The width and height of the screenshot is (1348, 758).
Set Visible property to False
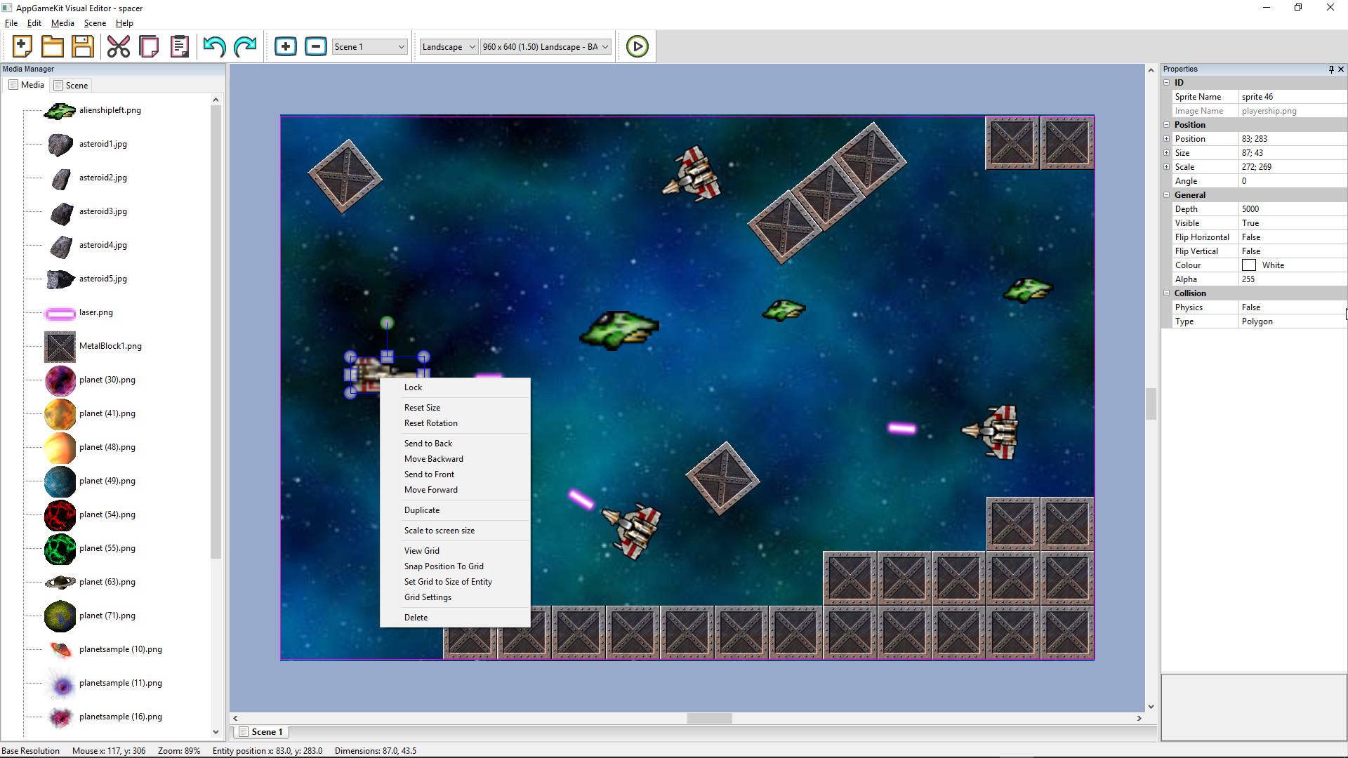[1292, 222]
